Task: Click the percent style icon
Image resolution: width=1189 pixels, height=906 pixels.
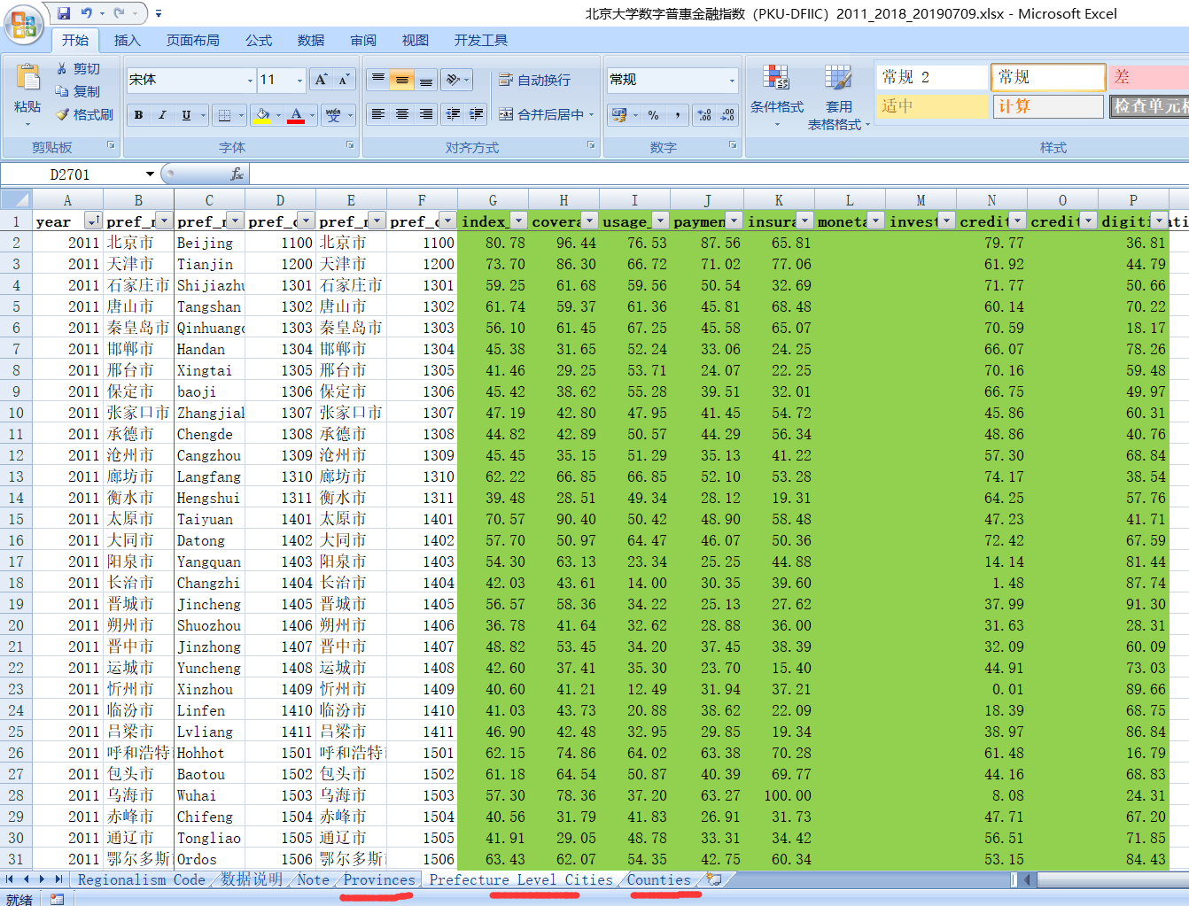Action: 653,115
